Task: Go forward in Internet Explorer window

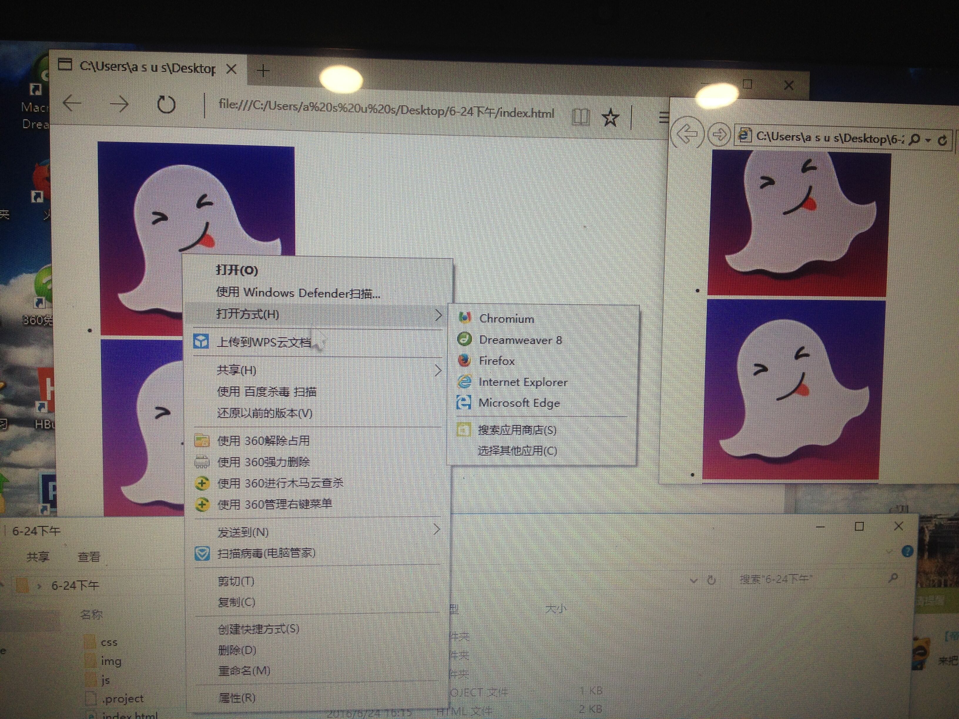Action: [719, 134]
